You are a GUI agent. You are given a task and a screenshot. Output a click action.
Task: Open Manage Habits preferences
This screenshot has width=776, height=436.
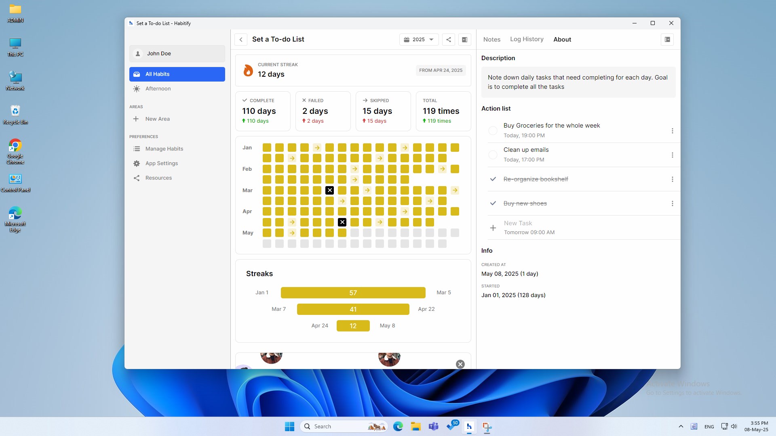[177, 149]
